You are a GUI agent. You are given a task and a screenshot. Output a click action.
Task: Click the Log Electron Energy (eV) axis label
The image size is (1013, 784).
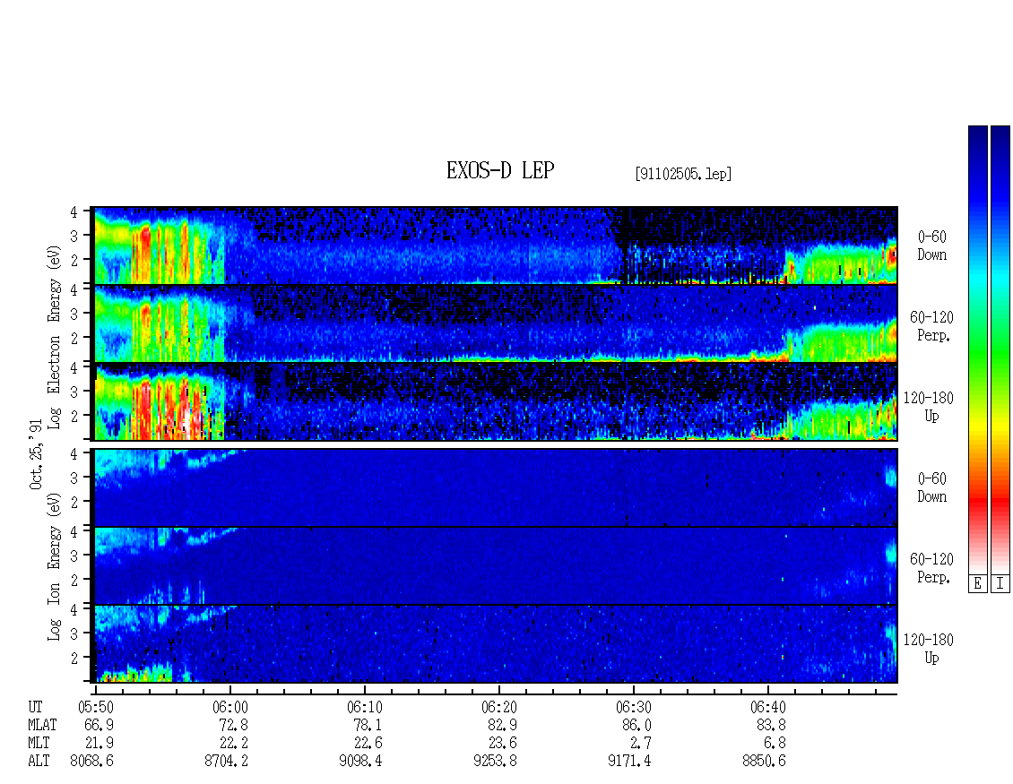(54, 337)
